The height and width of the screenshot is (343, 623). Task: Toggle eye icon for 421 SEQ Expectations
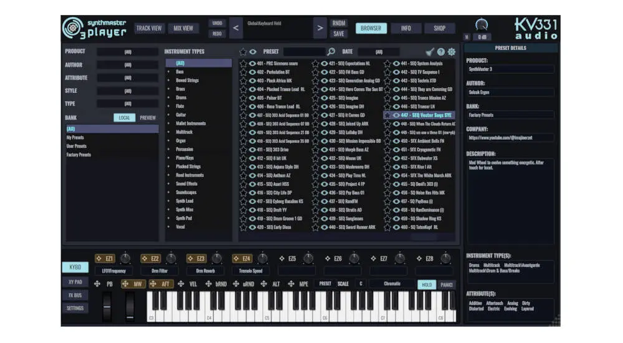324,63
